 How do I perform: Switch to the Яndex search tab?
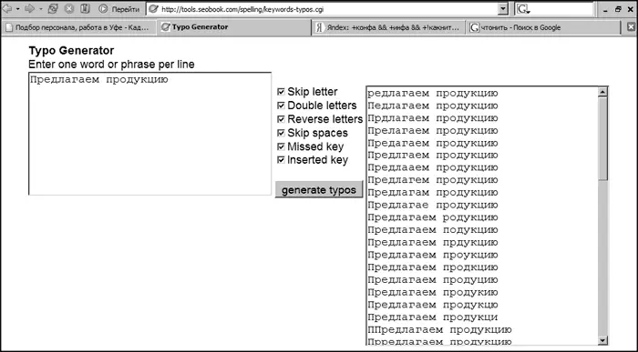(389, 27)
